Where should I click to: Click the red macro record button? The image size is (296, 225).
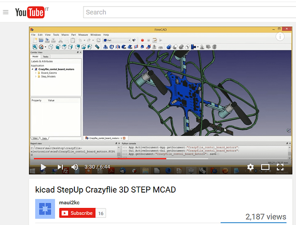tap(142, 40)
